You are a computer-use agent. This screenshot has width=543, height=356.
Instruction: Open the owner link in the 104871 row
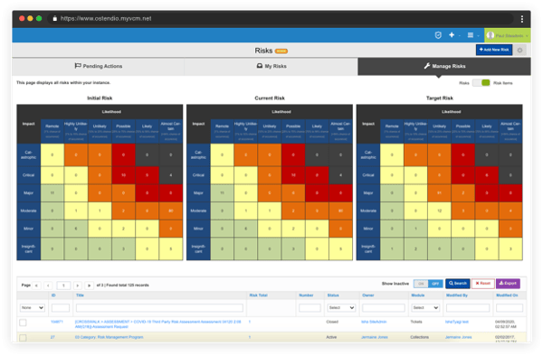pos(374,322)
